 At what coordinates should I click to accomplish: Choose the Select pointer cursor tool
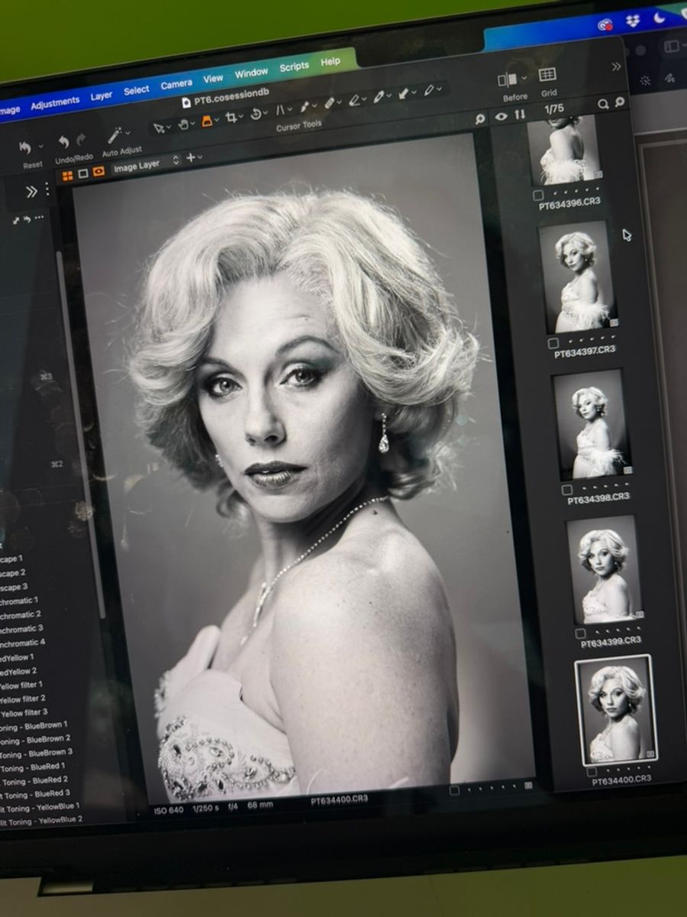pos(158,128)
